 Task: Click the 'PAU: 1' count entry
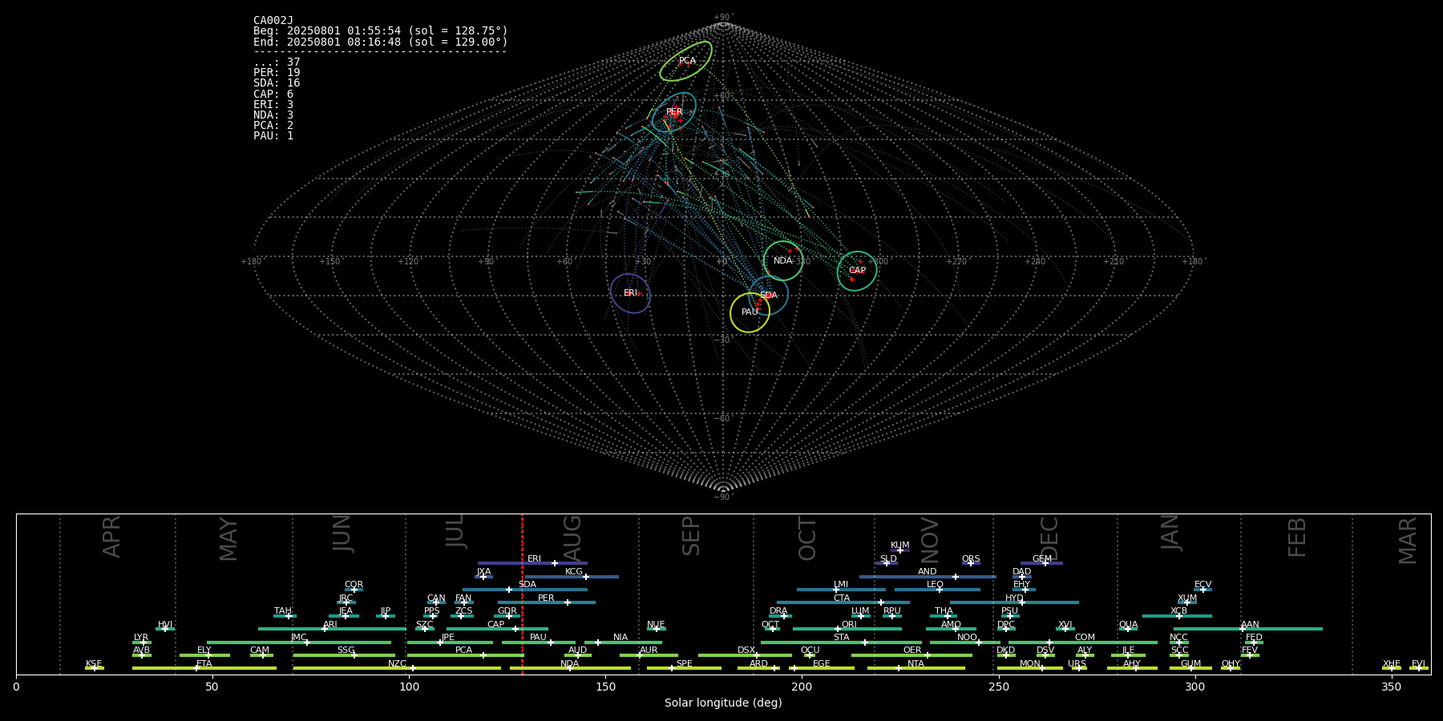tap(273, 135)
